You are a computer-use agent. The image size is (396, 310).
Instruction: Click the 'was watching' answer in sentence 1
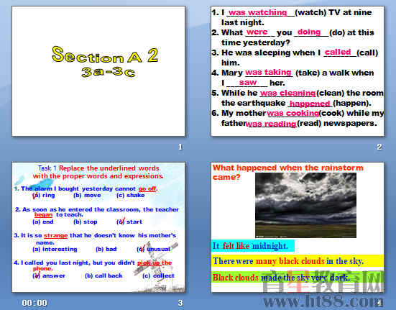click(257, 12)
